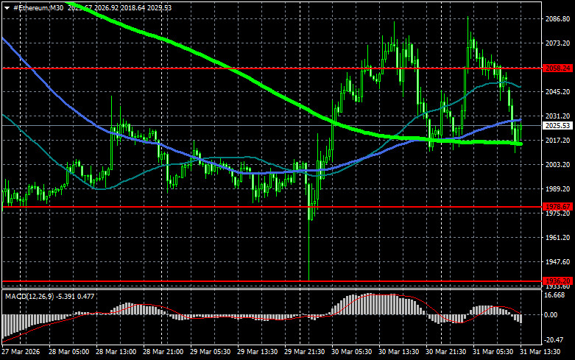Click the 2086.80 price scale value
The height and width of the screenshot is (360, 575).
pos(558,19)
